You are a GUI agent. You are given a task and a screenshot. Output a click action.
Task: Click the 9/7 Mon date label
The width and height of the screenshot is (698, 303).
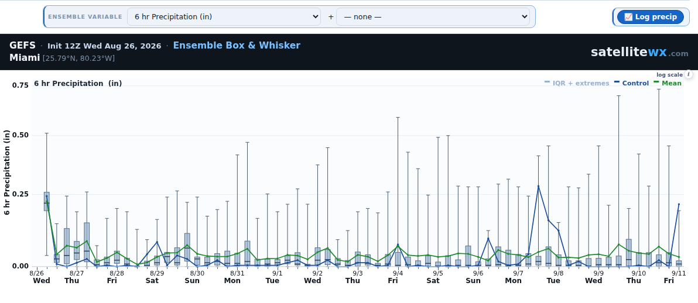(515, 277)
